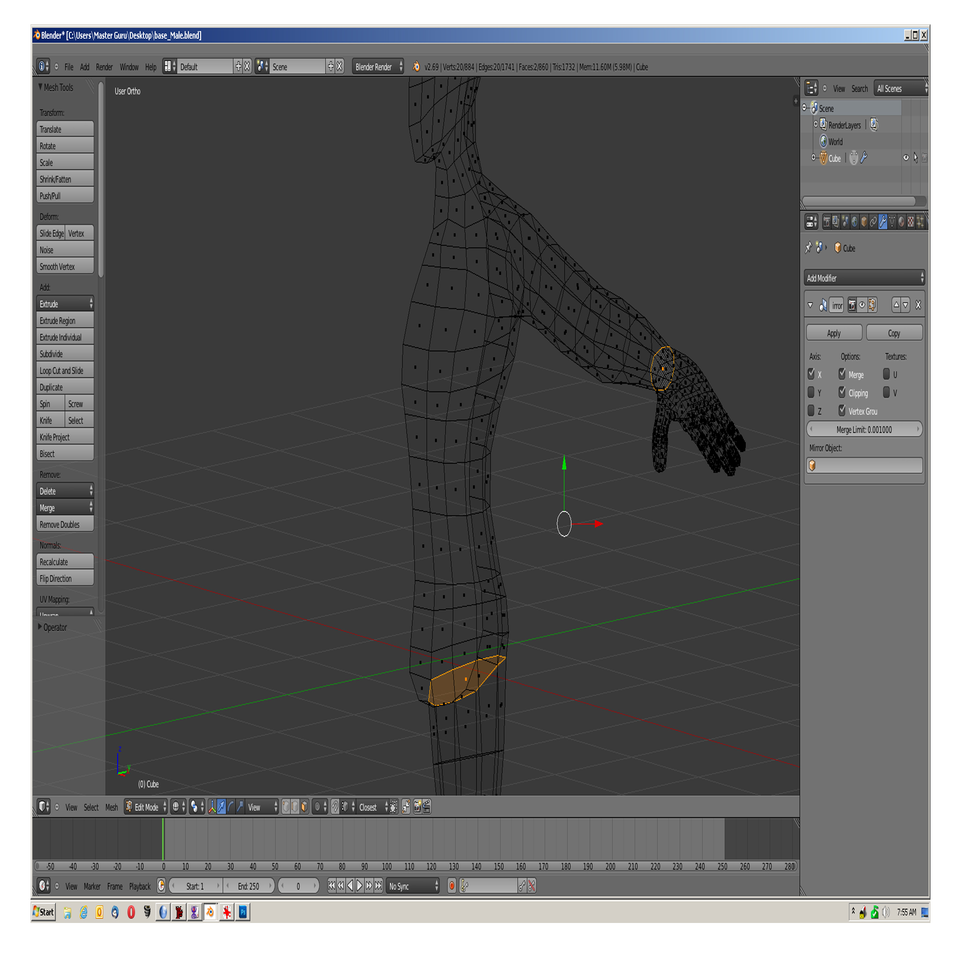Enable the rotate manipulator arc icon
Viewport: 960px width, 960px height.
point(231,807)
